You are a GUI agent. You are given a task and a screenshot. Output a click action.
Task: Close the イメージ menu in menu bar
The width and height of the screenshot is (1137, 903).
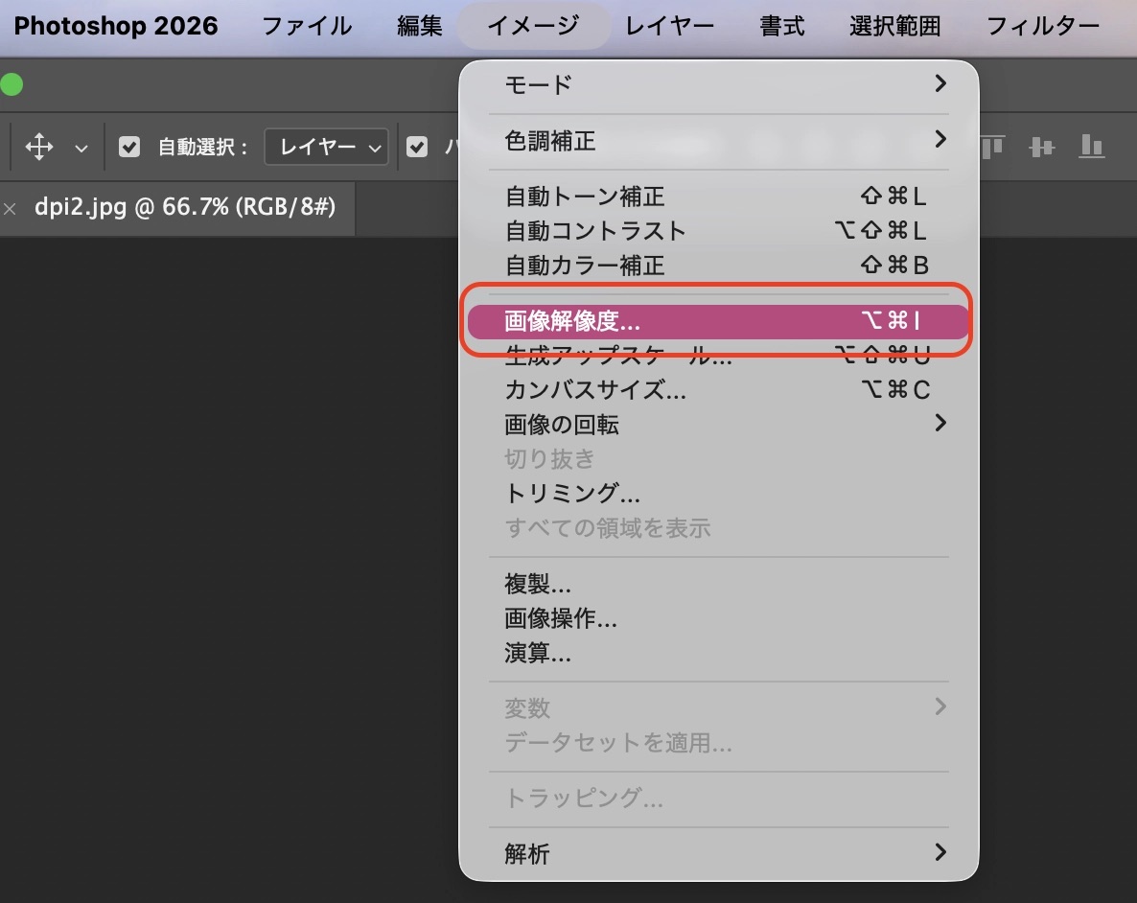coord(533,26)
